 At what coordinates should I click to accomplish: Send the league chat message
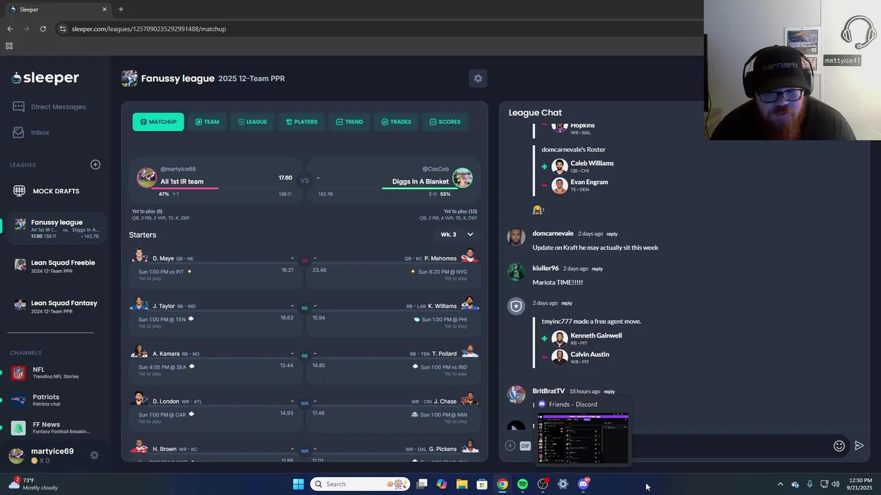point(859,445)
